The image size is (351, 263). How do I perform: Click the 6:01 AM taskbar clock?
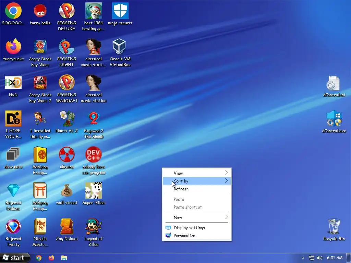(335, 258)
